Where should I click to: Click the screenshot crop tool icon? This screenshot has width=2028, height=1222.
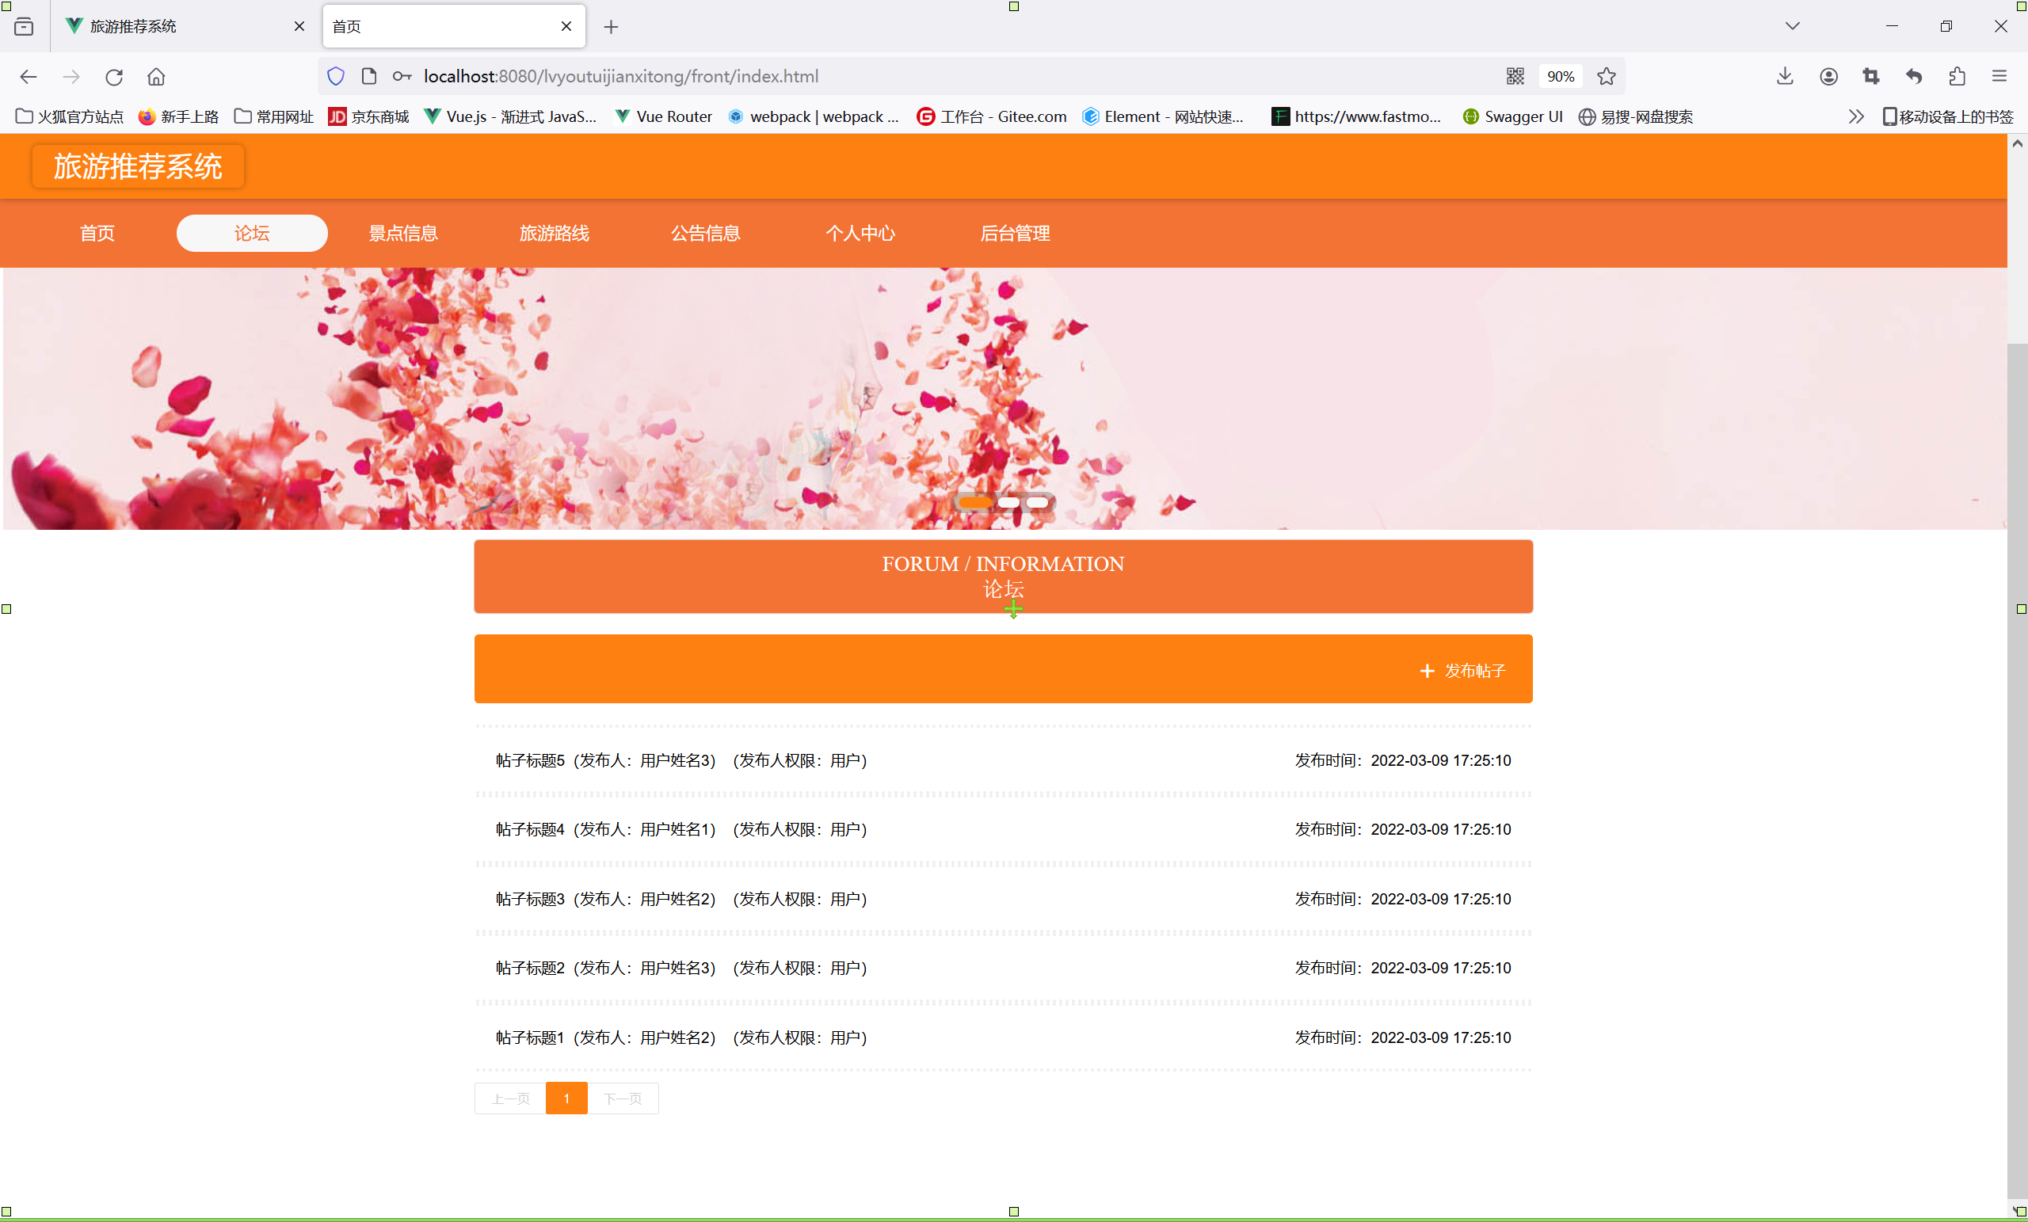pyautogui.click(x=1871, y=77)
